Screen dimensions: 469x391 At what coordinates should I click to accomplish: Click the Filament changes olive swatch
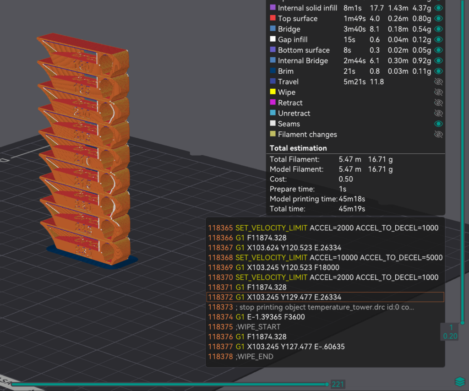273,134
